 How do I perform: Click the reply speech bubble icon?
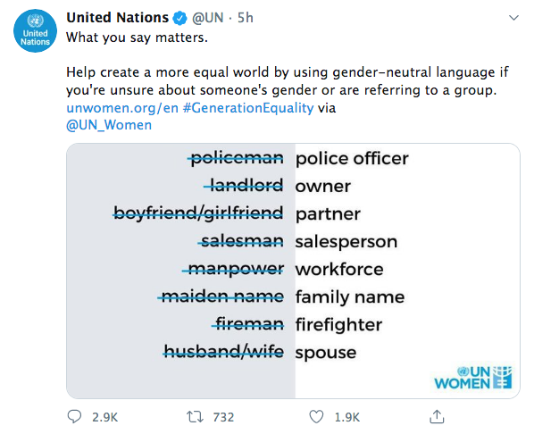[x=74, y=416]
